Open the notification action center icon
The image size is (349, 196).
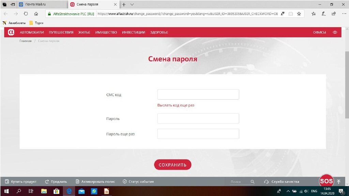tap(342, 191)
